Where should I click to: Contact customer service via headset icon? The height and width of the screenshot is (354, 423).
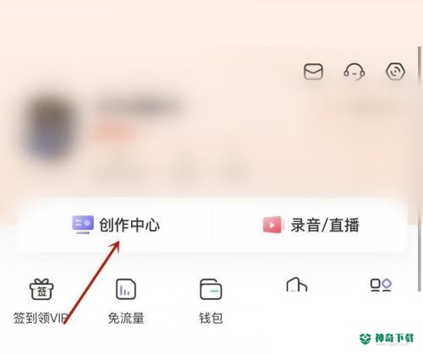click(x=354, y=72)
